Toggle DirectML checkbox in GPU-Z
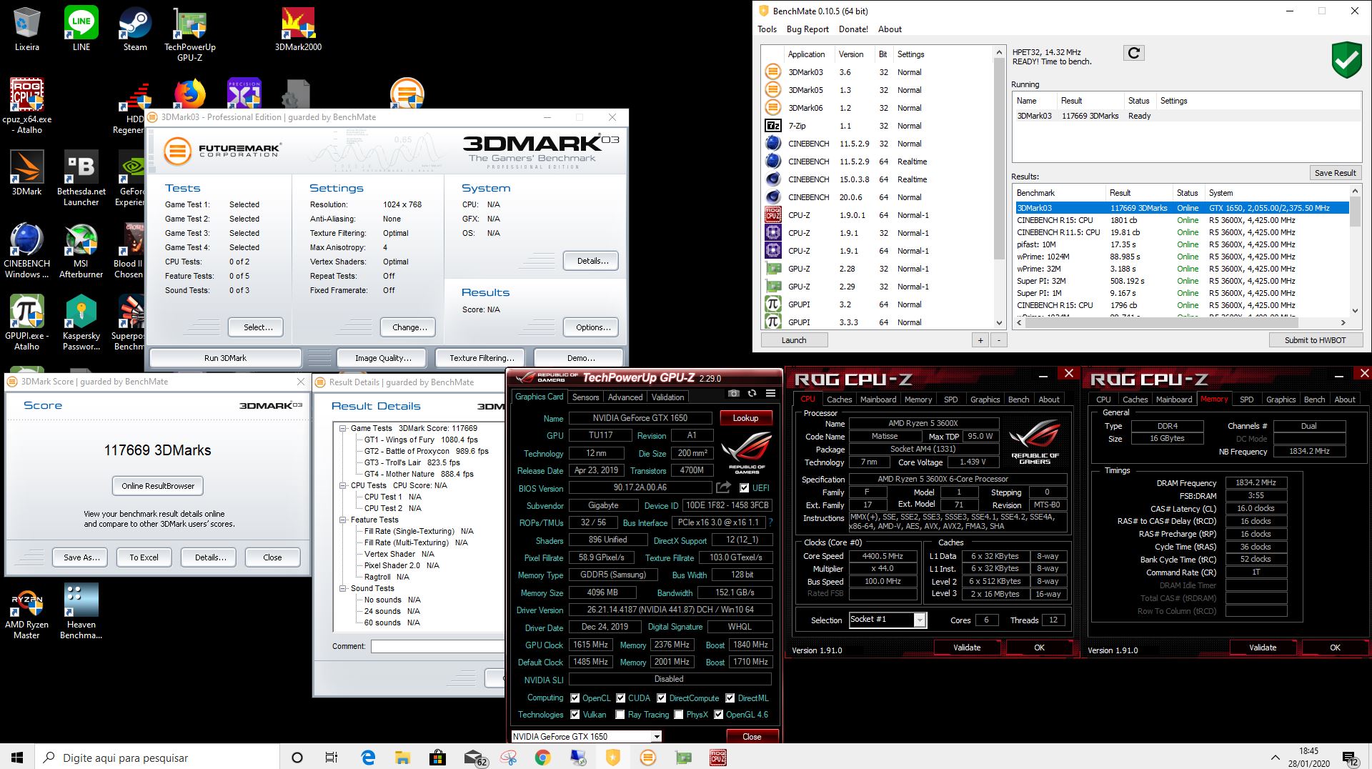The width and height of the screenshot is (1372, 769). coord(730,698)
